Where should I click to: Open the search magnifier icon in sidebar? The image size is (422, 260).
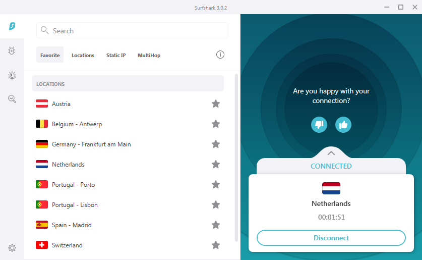(x=12, y=99)
